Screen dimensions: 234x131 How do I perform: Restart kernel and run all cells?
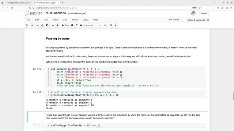click(81, 25)
